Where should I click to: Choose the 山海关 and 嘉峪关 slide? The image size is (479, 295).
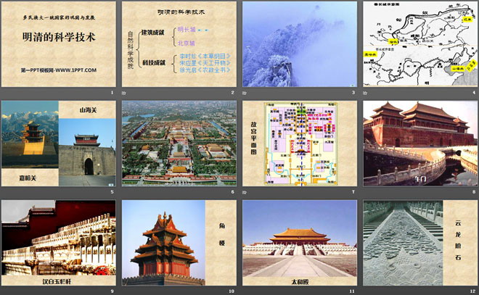58,143
